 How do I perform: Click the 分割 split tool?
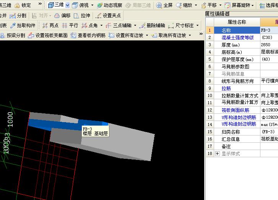[x=18, y=16]
